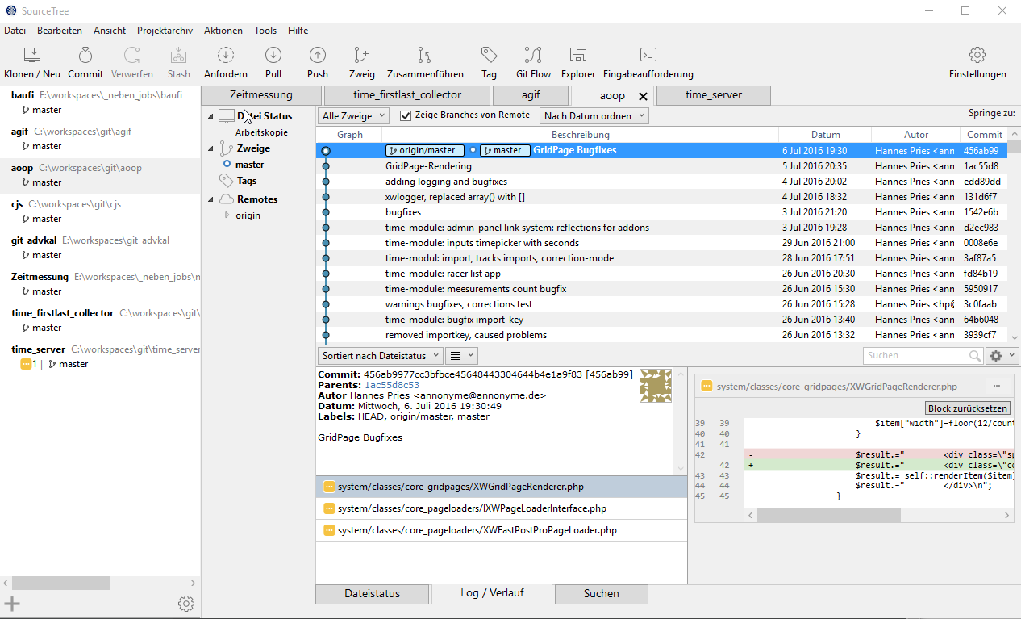This screenshot has height=619, width=1021.
Task: Select the "adding logging and bugfixes" commit
Action: [x=661, y=182]
